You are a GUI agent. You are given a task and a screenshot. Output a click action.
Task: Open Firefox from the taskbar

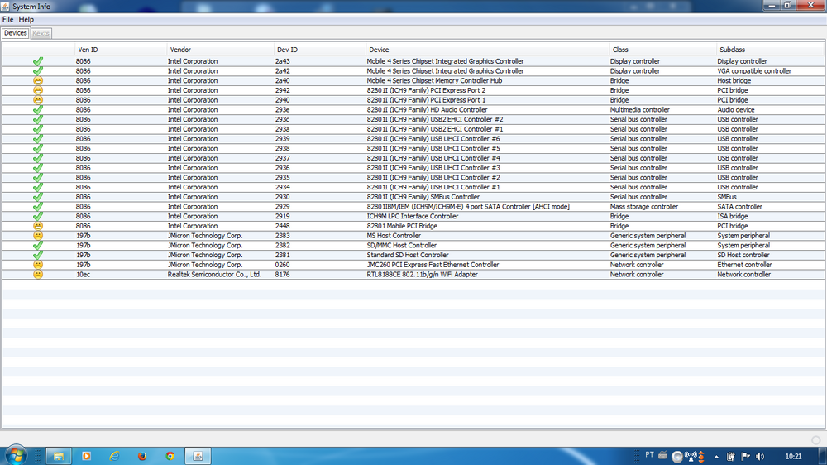click(141, 456)
